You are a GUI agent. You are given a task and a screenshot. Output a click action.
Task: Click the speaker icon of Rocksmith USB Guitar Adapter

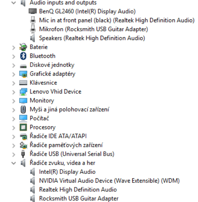click(x=32, y=198)
